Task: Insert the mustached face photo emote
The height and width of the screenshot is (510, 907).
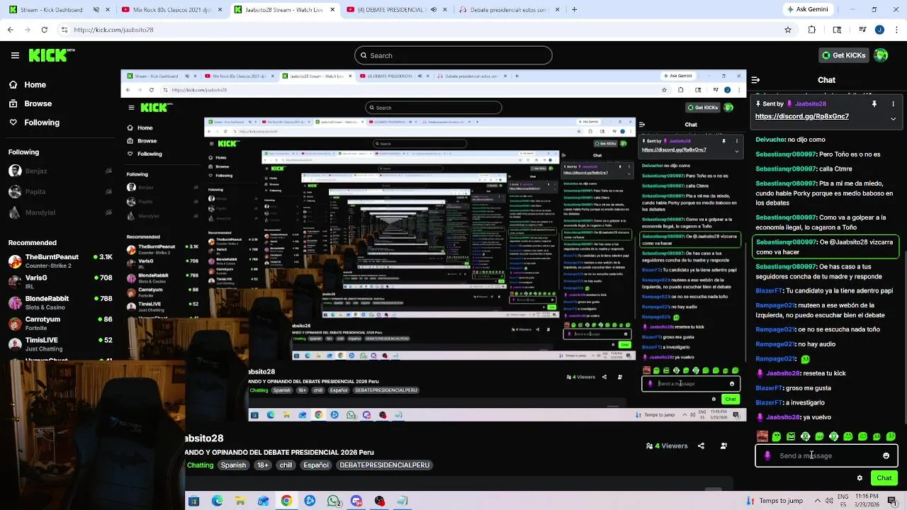Action: [762, 436]
